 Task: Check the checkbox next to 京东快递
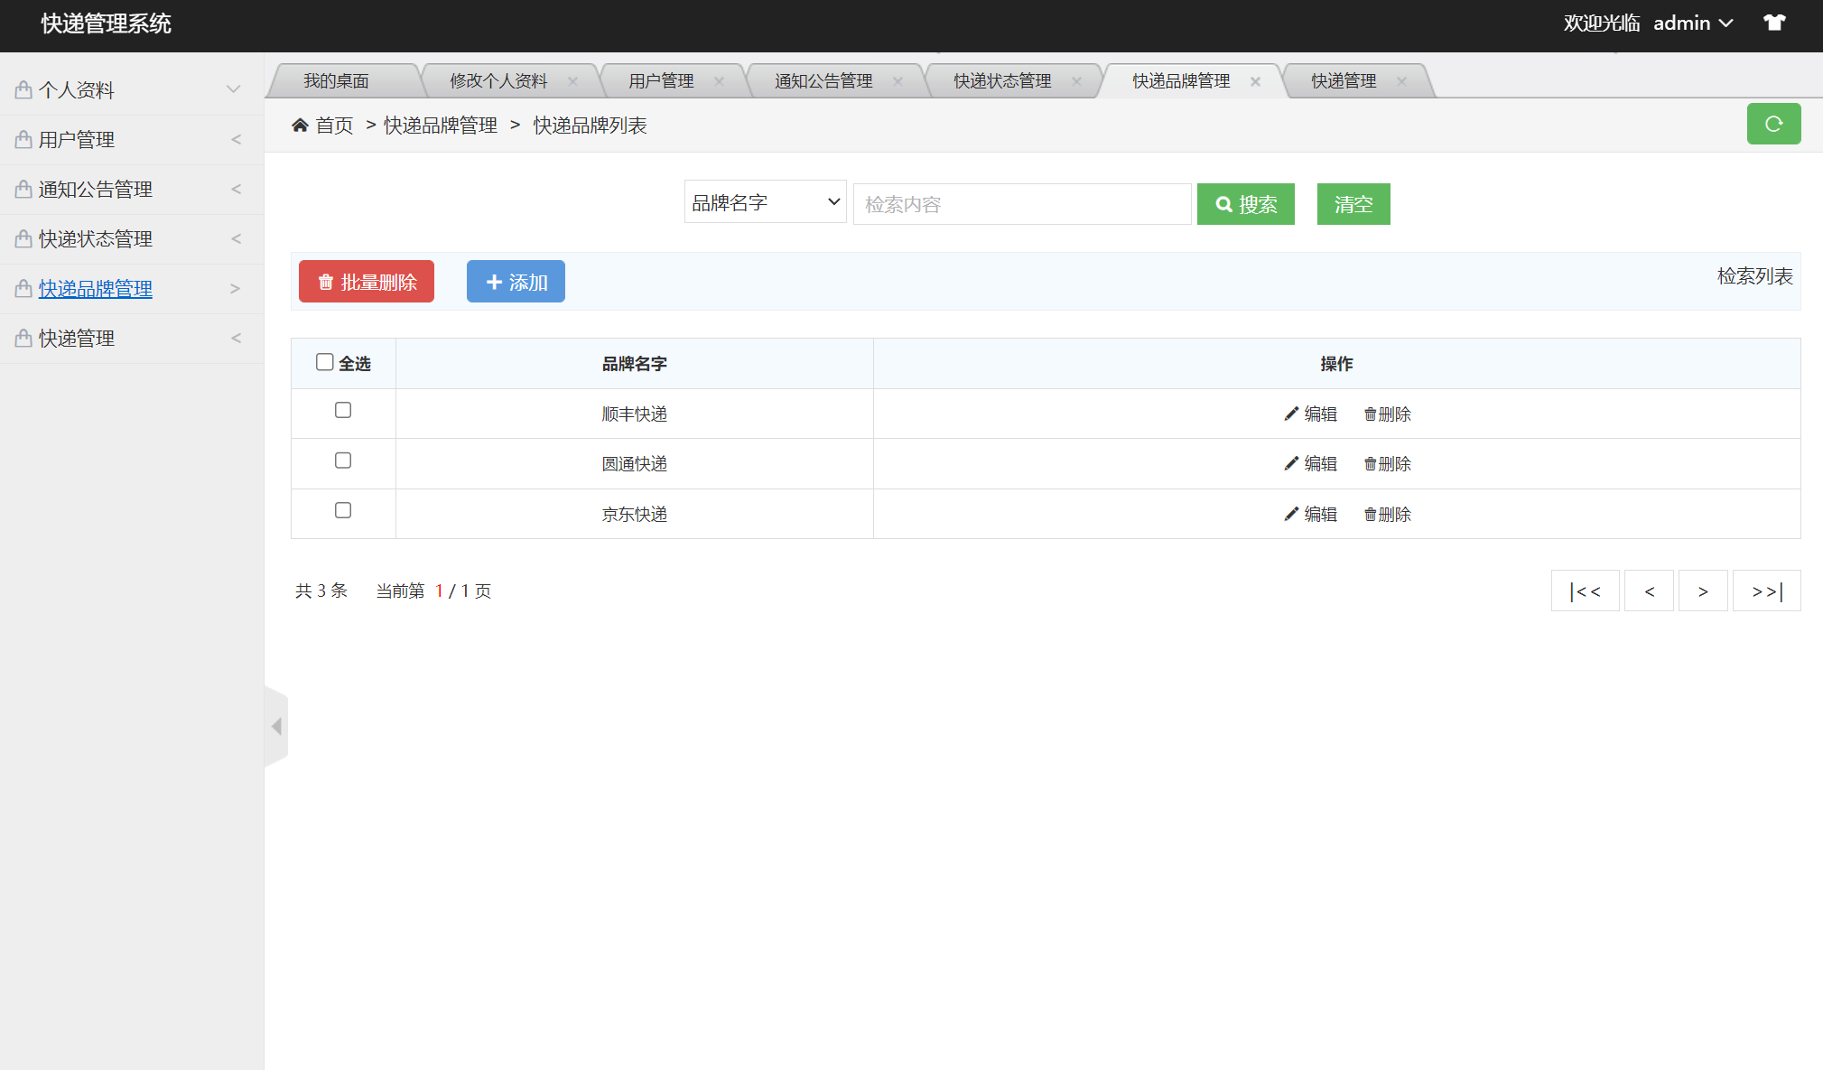[x=343, y=510]
